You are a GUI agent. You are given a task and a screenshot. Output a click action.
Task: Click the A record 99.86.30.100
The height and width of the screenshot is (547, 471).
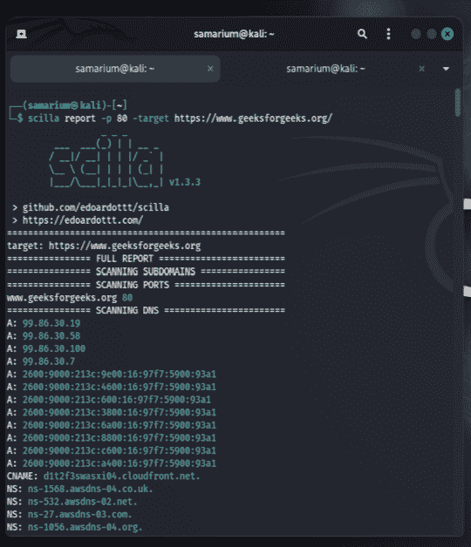(54, 349)
